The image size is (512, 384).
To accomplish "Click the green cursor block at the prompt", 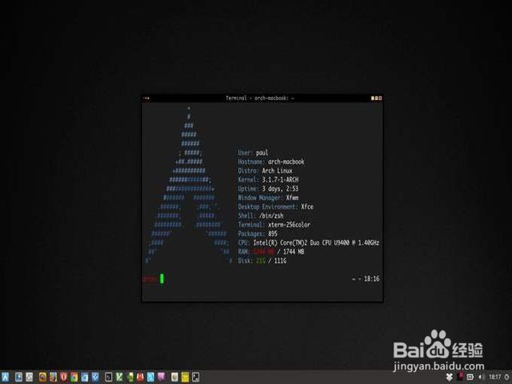I will [162, 279].
